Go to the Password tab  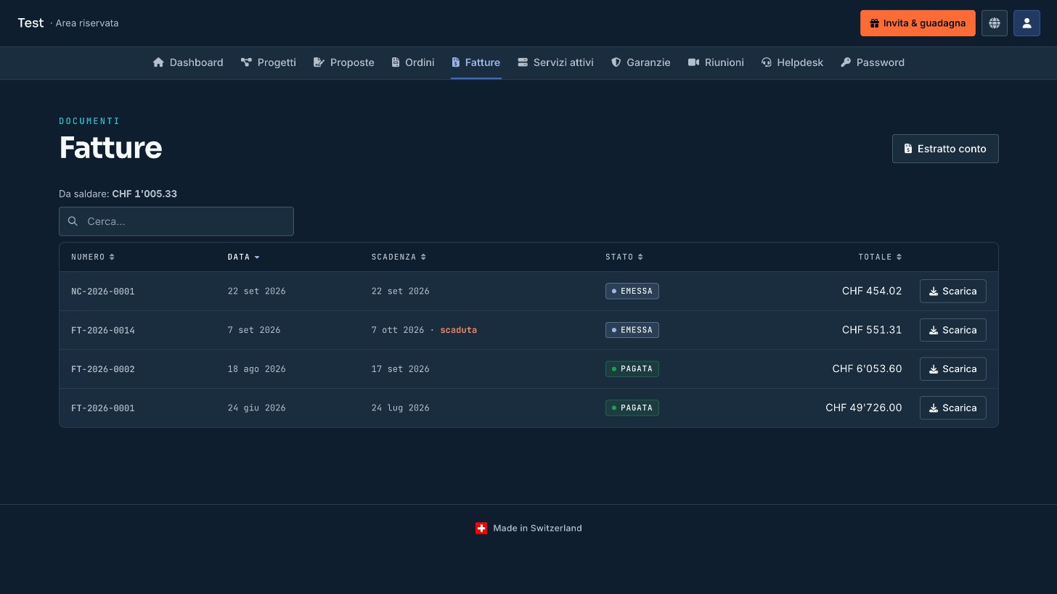(873, 62)
